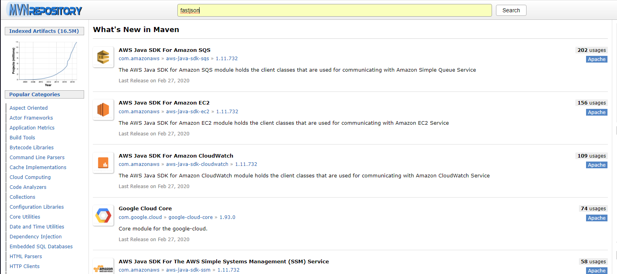Click the aws-java-sdk-ssm artifact link
Image resolution: width=617 pixels, height=274 pixels.
point(188,270)
